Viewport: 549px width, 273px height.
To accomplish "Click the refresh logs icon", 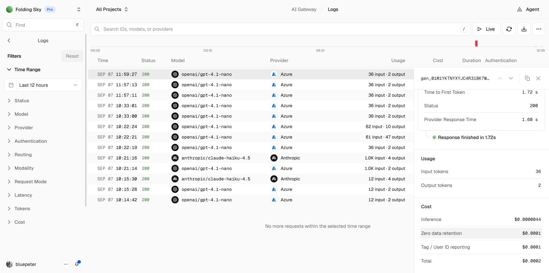I will point(509,29).
